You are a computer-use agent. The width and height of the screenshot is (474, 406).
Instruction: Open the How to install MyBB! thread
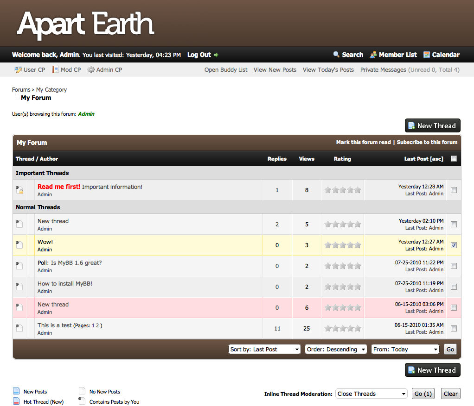(65, 284)
